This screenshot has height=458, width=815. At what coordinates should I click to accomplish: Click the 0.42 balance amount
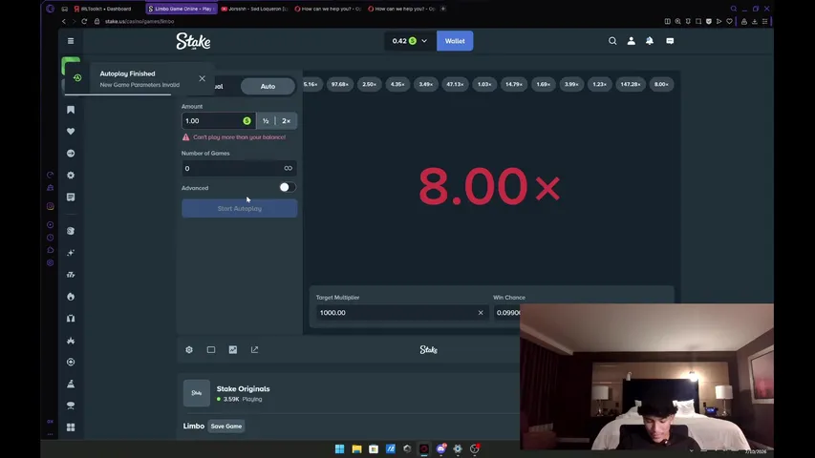(399, 41)
